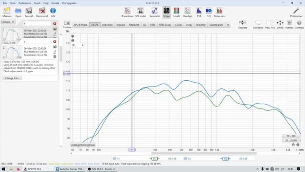
Task: Open the SPL meter
Action: 141,12
